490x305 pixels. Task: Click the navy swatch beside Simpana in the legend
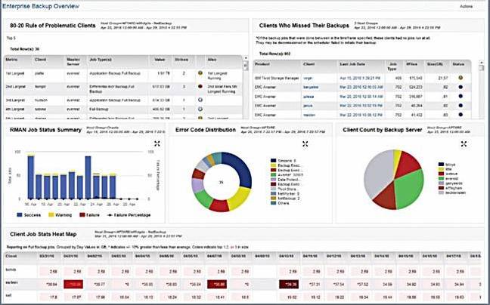click(274, 161)
